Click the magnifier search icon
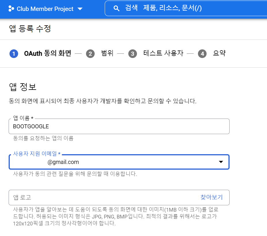 coord(117,8)
